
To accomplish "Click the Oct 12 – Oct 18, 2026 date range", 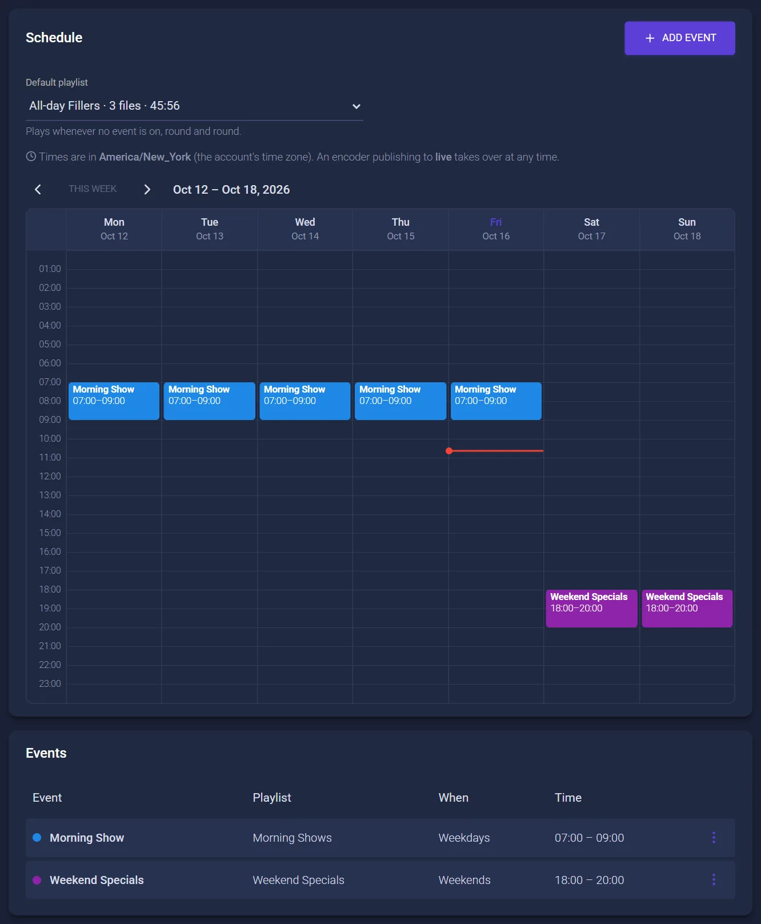I will click(231, 190).
